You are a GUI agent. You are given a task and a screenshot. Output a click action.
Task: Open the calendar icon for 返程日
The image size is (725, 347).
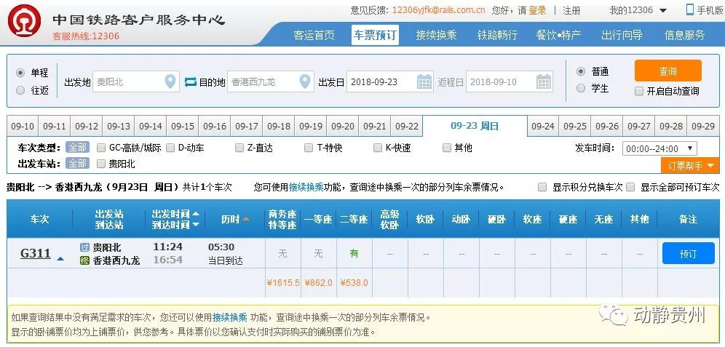pyautogui.click(x=544, y=81)
